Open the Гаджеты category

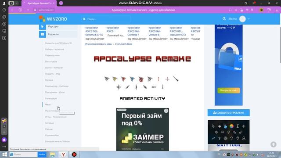point(58,34)
